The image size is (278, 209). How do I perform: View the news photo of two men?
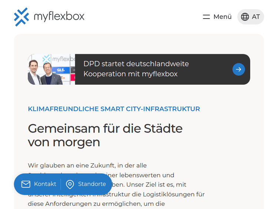52,69
